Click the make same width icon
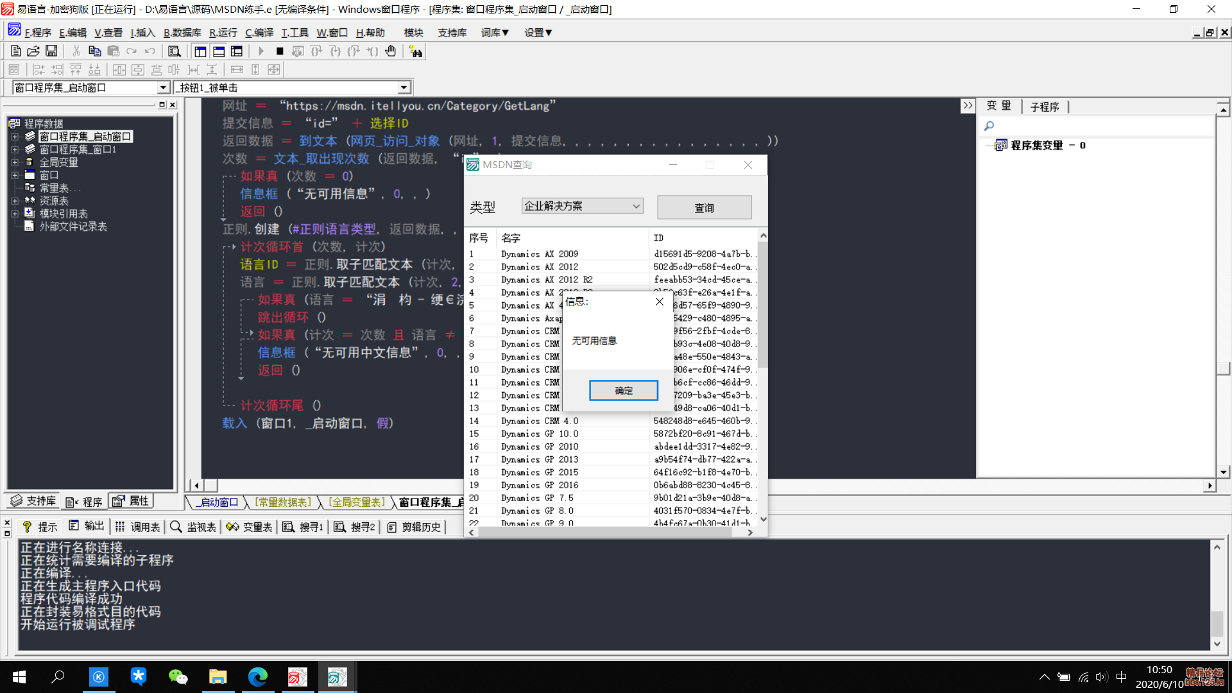 tap(237, 70)
